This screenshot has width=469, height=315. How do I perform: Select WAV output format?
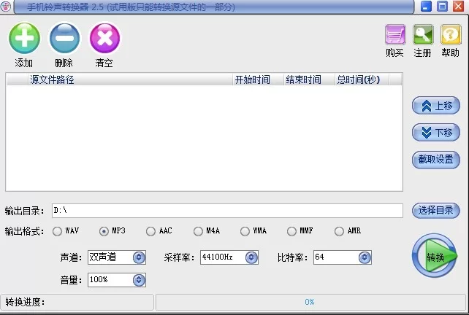click(x=57, y=231)
